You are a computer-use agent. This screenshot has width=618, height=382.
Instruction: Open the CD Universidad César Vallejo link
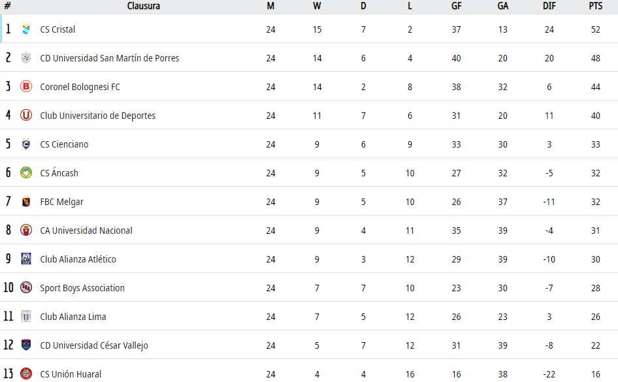(92, 345)
